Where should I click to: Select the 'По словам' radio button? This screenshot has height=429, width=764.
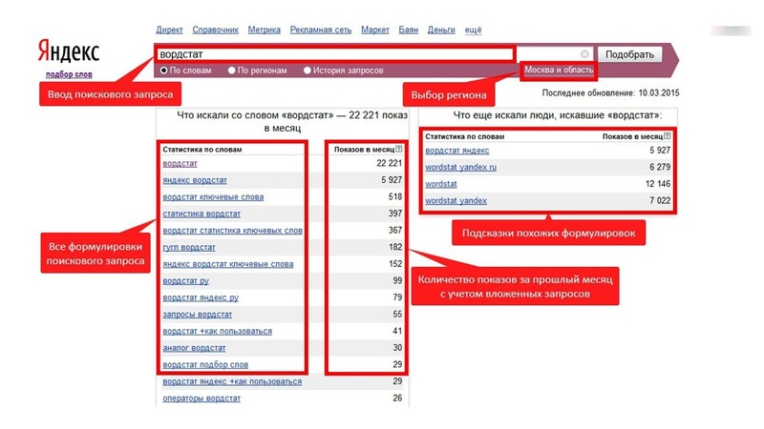(x=163, y=71)
